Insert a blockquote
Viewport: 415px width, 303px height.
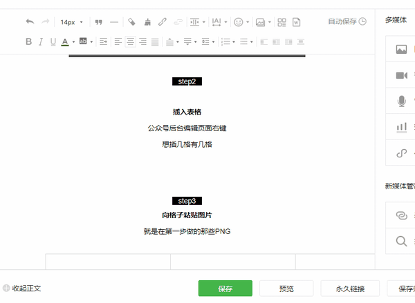tap(98, 22)
